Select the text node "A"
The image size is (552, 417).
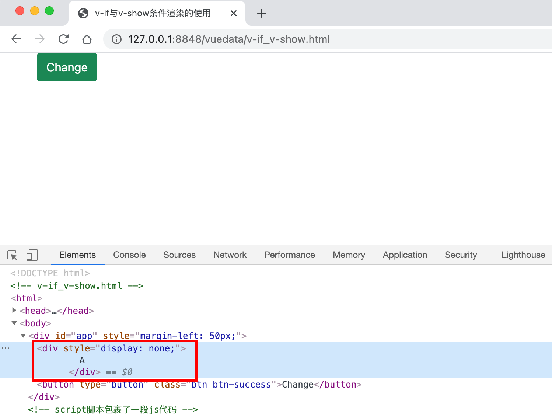(x=82, y=360)
